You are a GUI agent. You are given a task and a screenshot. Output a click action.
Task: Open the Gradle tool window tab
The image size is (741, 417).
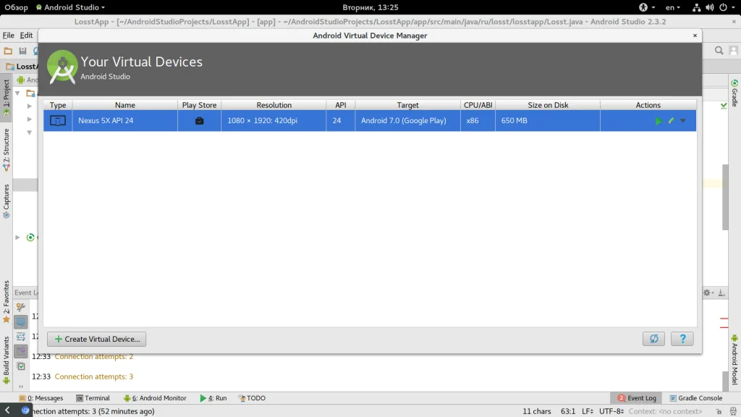coord(734,93)
